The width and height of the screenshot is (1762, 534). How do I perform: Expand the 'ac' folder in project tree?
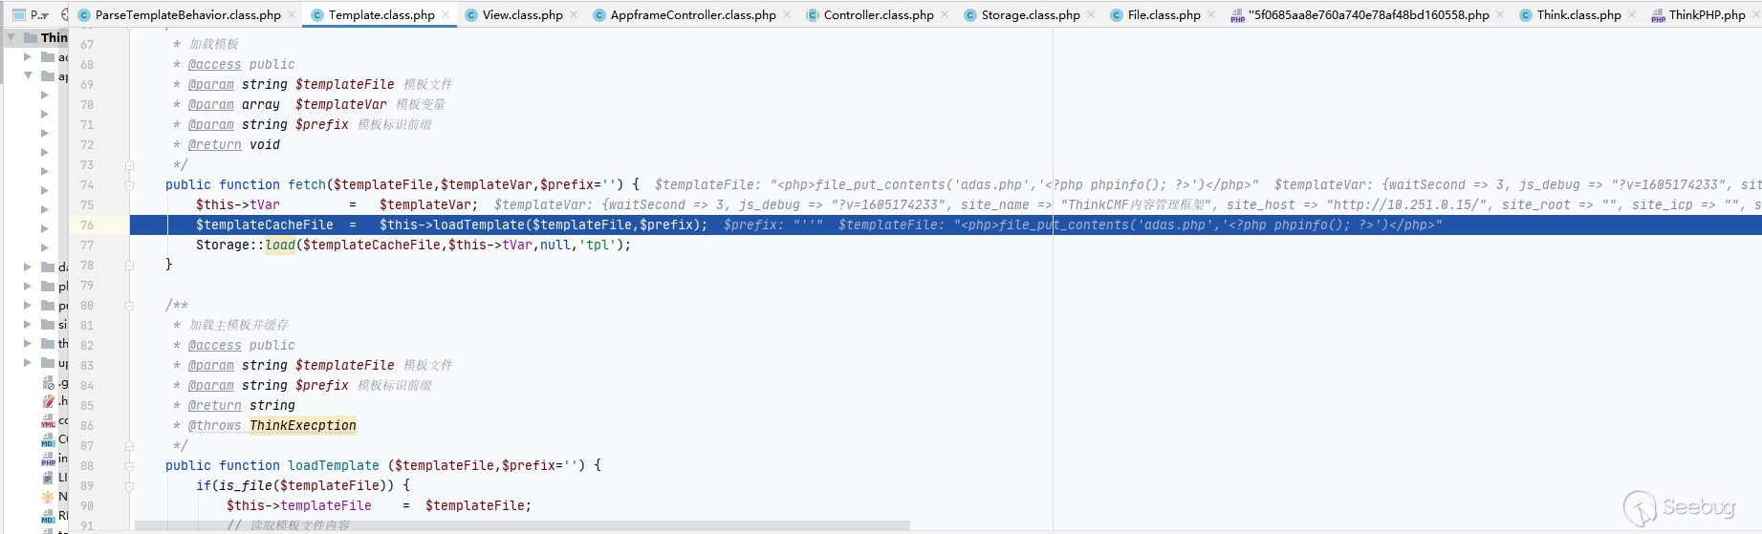coord(28,56)
